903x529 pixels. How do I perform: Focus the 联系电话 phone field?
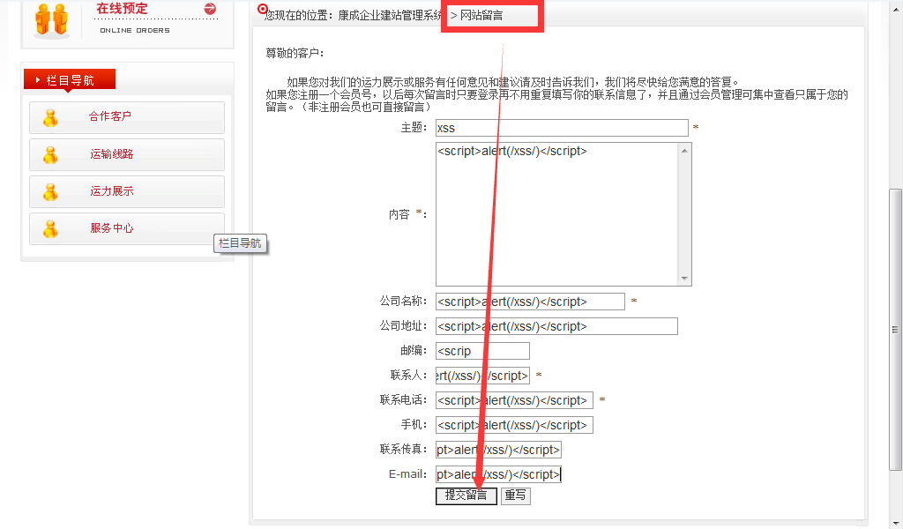point(514,400)
